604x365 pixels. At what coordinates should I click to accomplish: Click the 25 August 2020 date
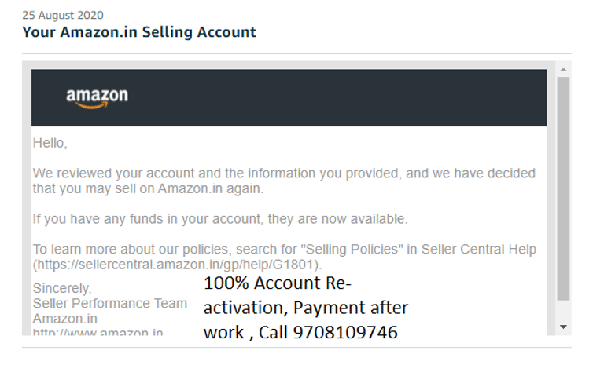[x=62, y=15]
